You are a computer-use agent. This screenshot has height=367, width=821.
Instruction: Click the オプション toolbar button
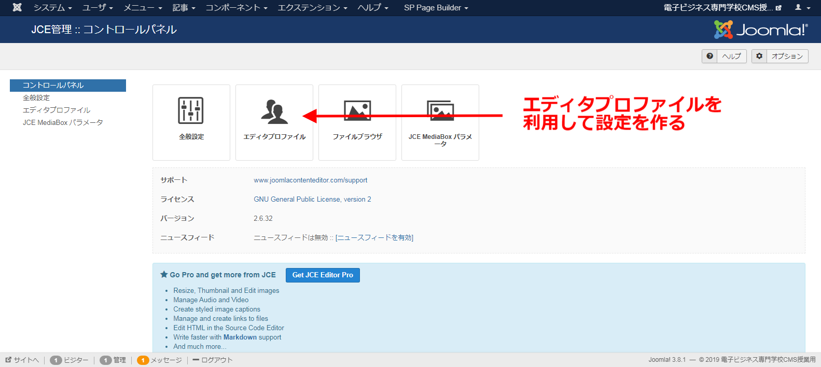click(x=780, y=56)
